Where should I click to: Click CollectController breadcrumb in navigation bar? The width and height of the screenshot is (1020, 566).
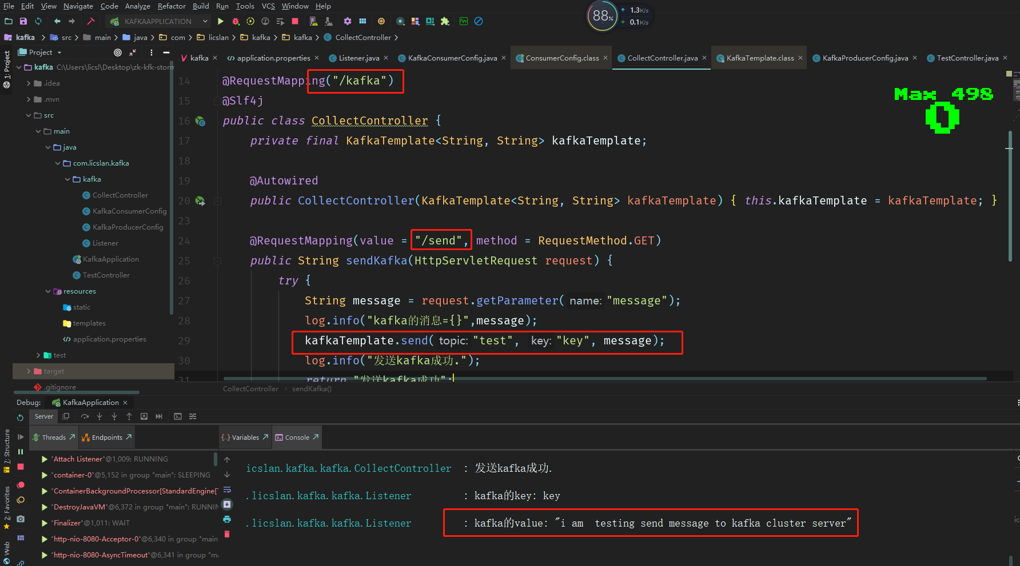pyautogui.click(x=363, y=38)
